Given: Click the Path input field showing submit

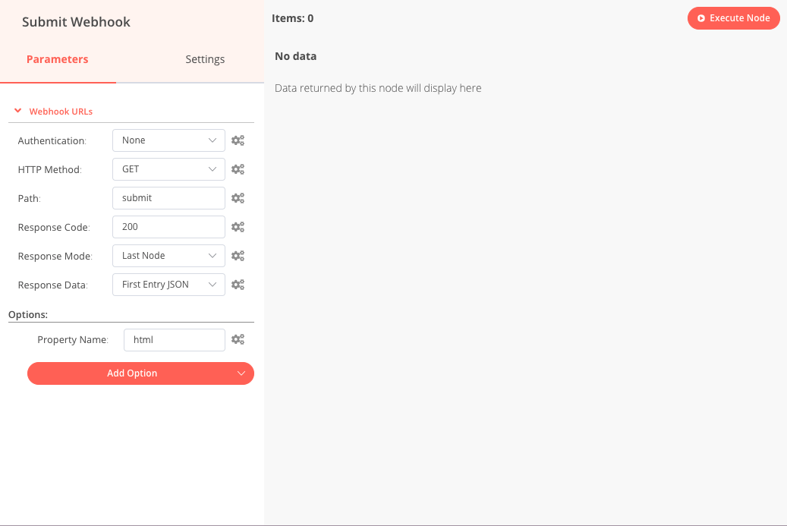Looking at the screenshot, I should (168, 197).
